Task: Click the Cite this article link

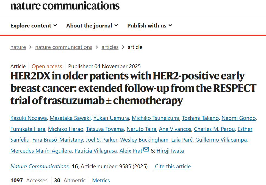Action: pyautogui.click(x=173, y=166)
